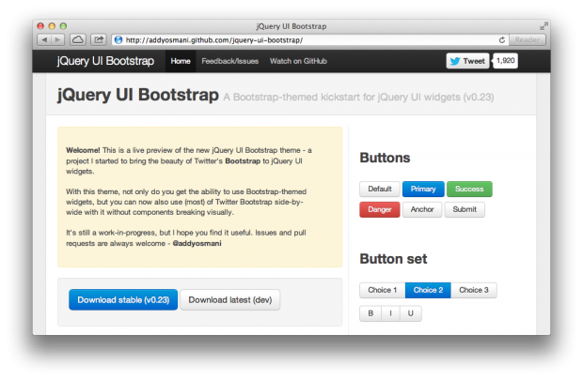Toggle the B bold button
The image size is (583, 380).
tap(370, 313)
